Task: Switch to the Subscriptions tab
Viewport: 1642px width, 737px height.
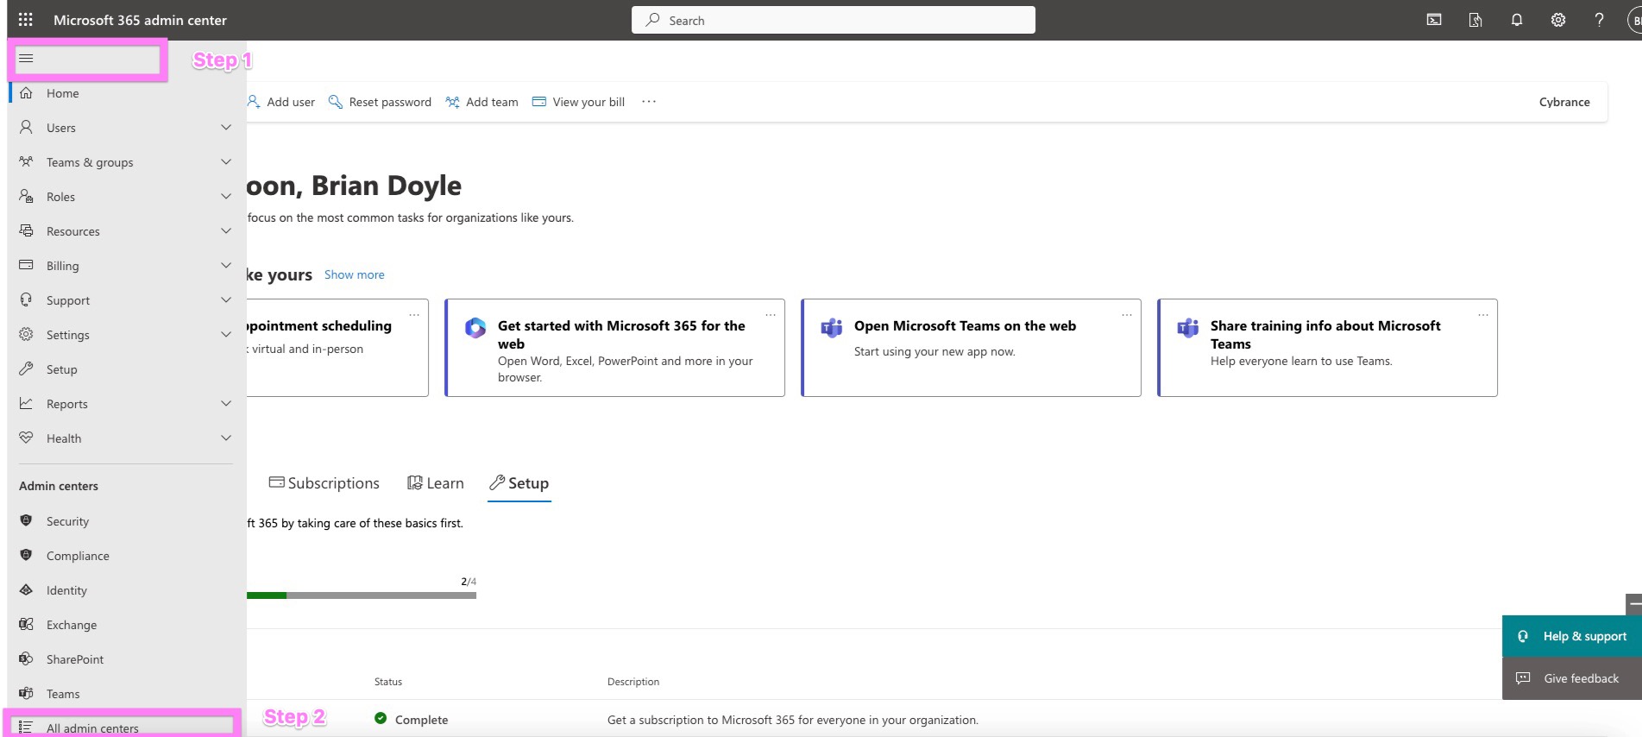Action: 324,483
